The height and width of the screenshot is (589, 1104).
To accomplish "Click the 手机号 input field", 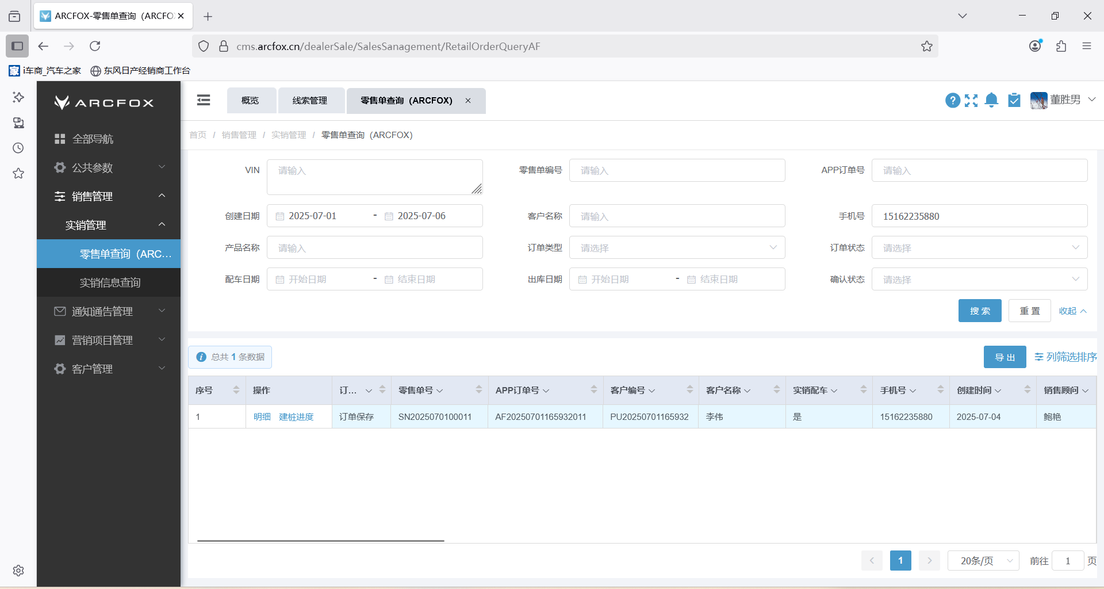I will pyautogui.click(x=979, y=216).
